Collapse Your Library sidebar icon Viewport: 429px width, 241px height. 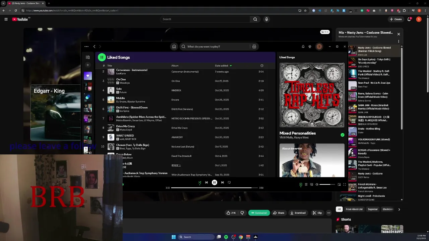coord(88,57)
